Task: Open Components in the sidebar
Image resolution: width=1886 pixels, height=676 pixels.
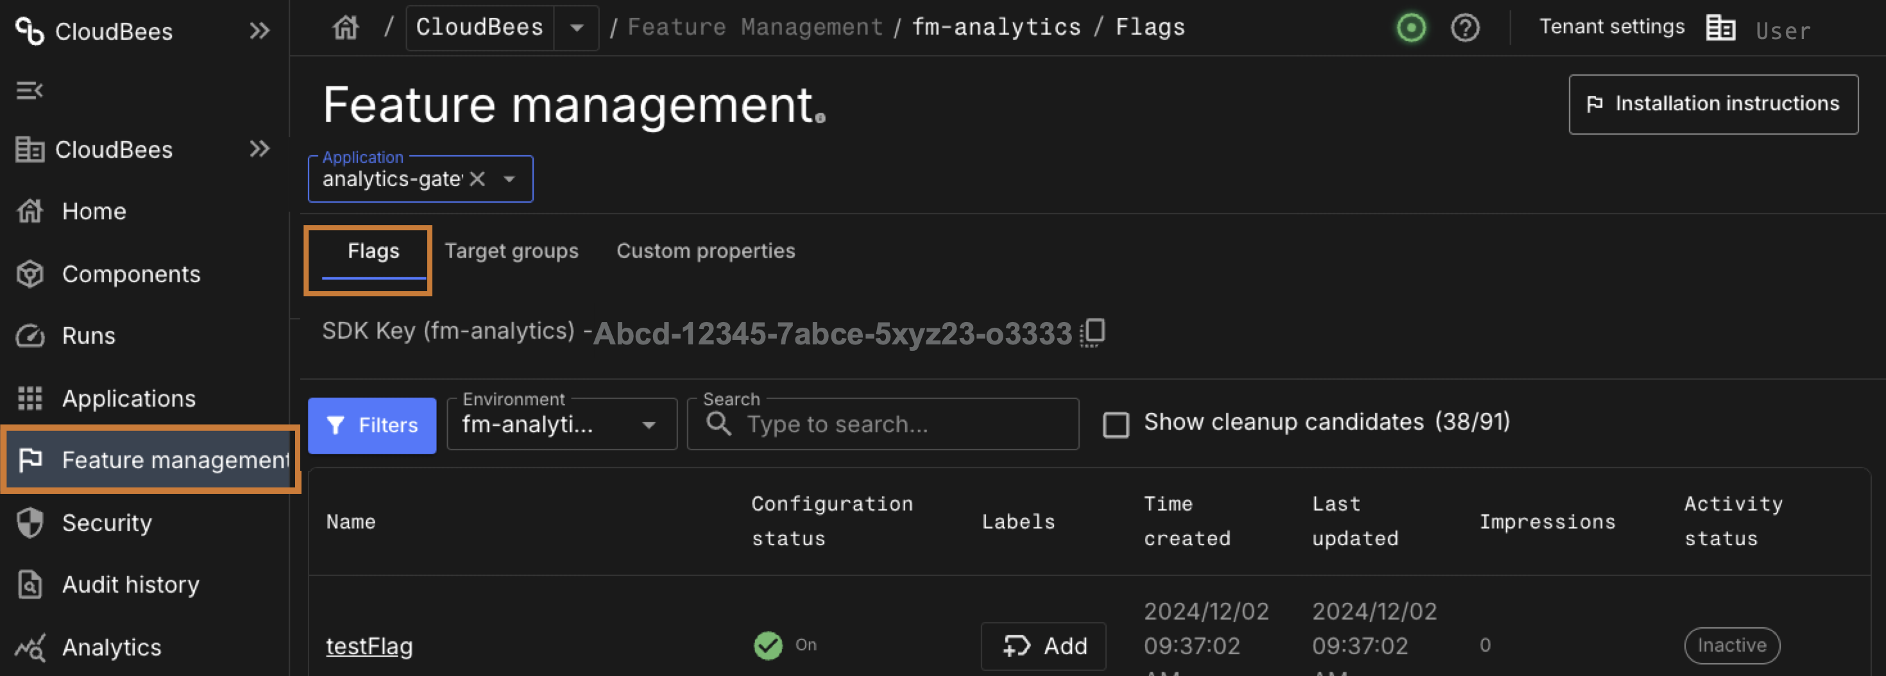Action: pyautogui.click(x=130, y=275)
